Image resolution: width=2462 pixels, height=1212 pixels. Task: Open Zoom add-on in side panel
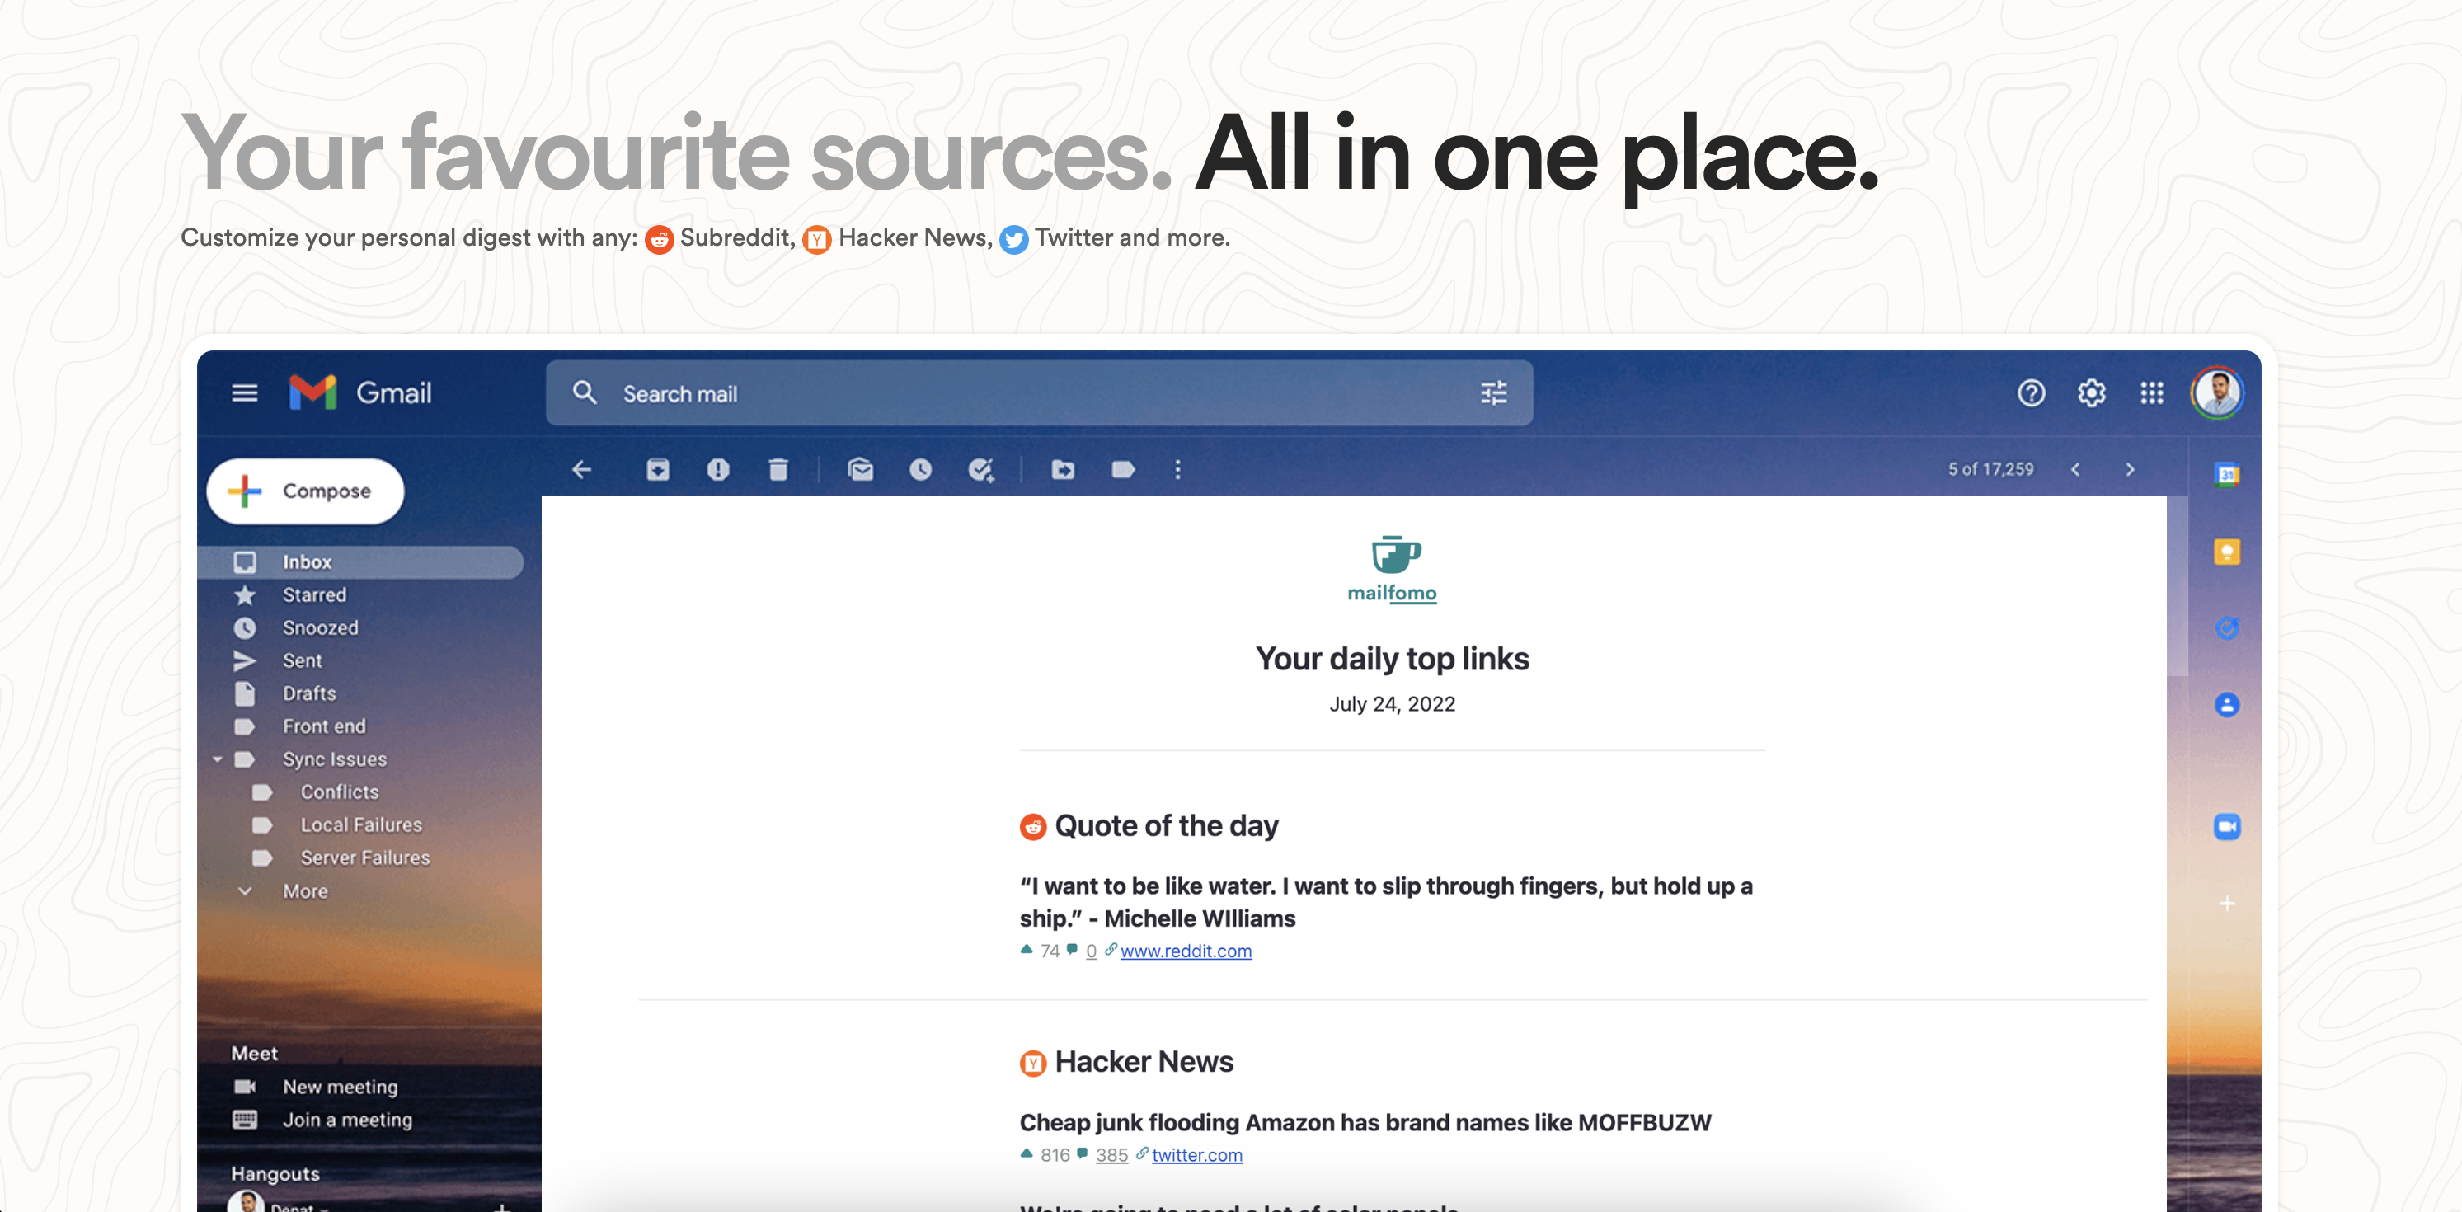point(2227,827)
